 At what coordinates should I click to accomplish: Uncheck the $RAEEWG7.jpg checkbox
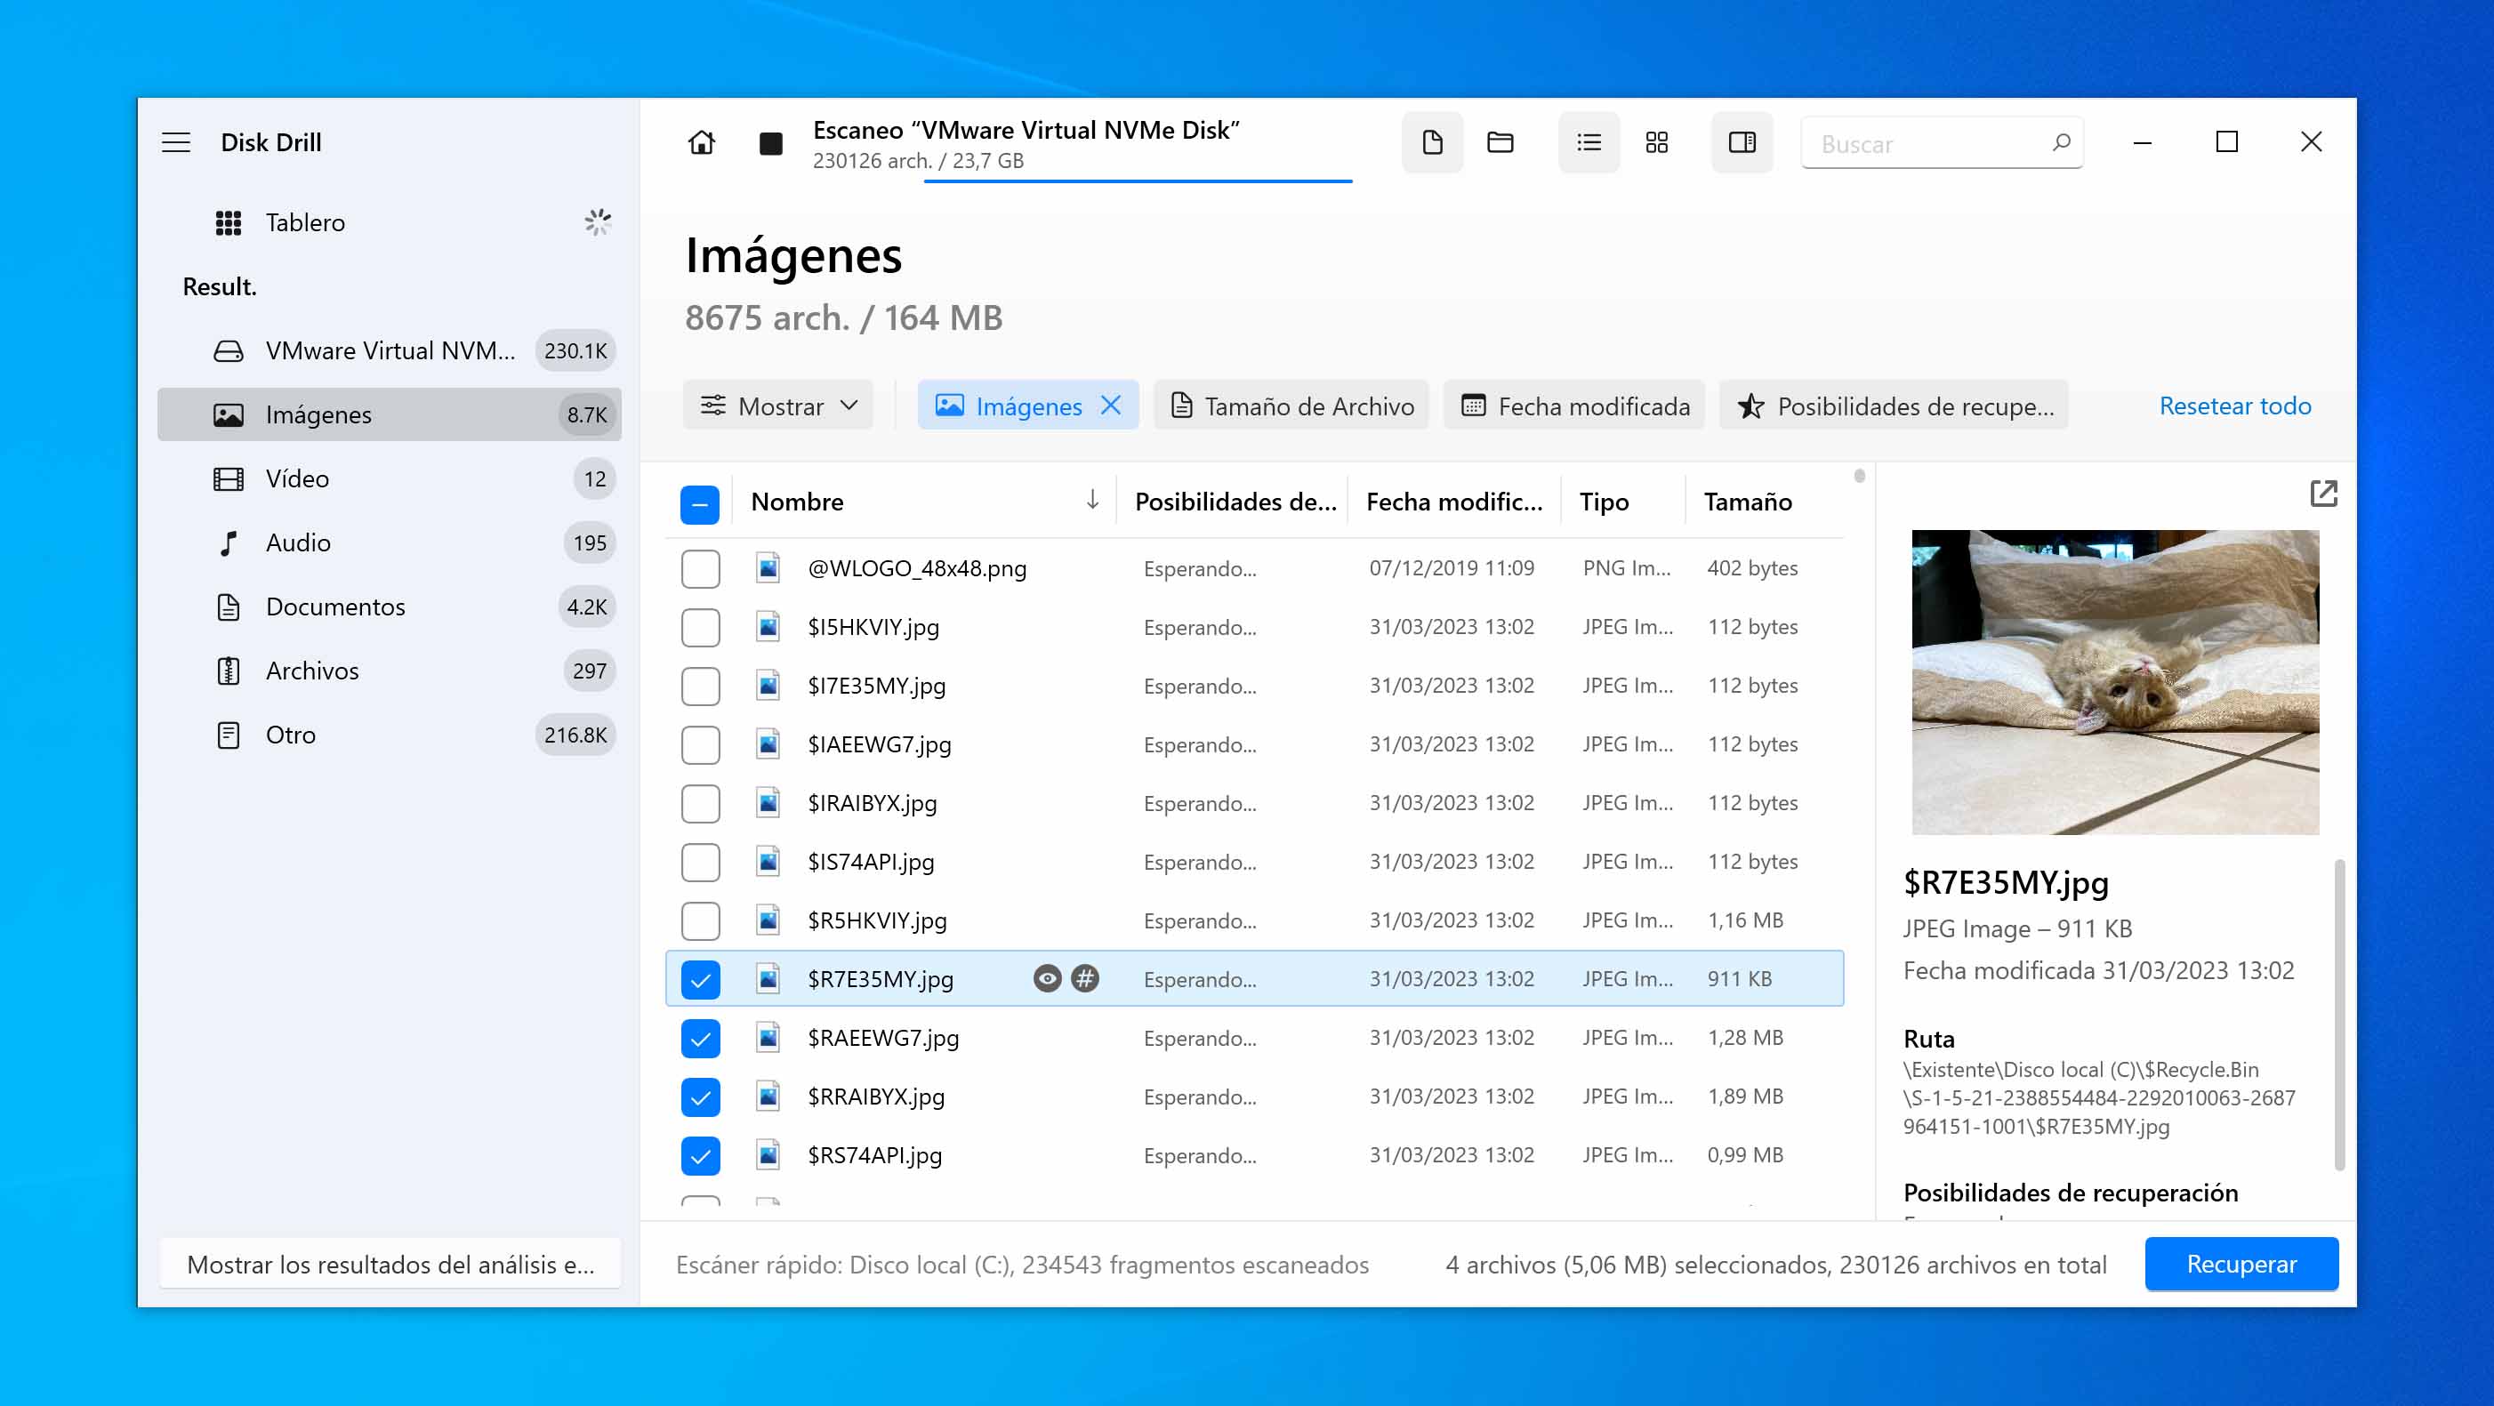pos(700,1038)
